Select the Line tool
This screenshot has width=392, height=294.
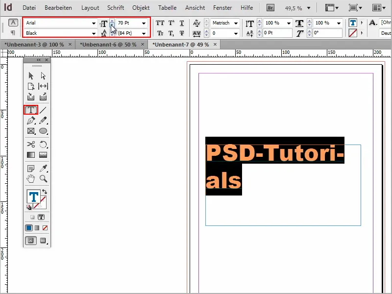(43, 110)
